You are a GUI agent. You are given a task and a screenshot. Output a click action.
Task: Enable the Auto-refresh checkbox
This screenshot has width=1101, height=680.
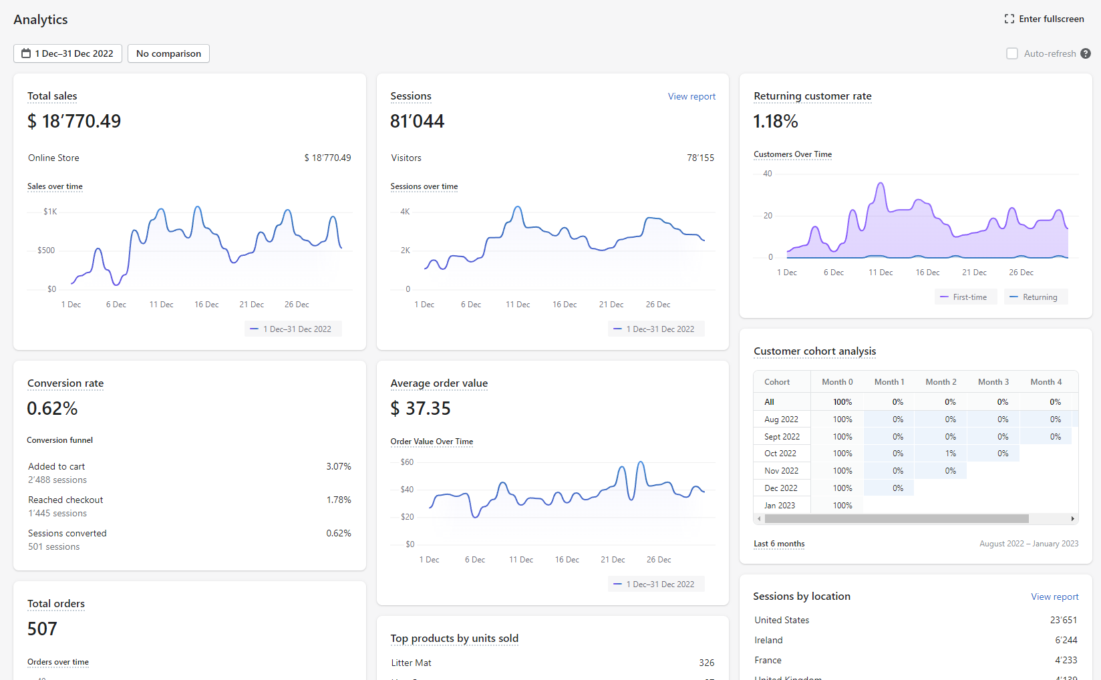[1012, 53]
